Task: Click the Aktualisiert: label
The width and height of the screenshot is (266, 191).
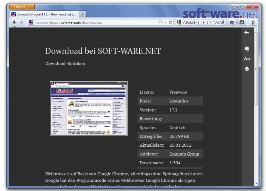Action: [x=152, y=145]
